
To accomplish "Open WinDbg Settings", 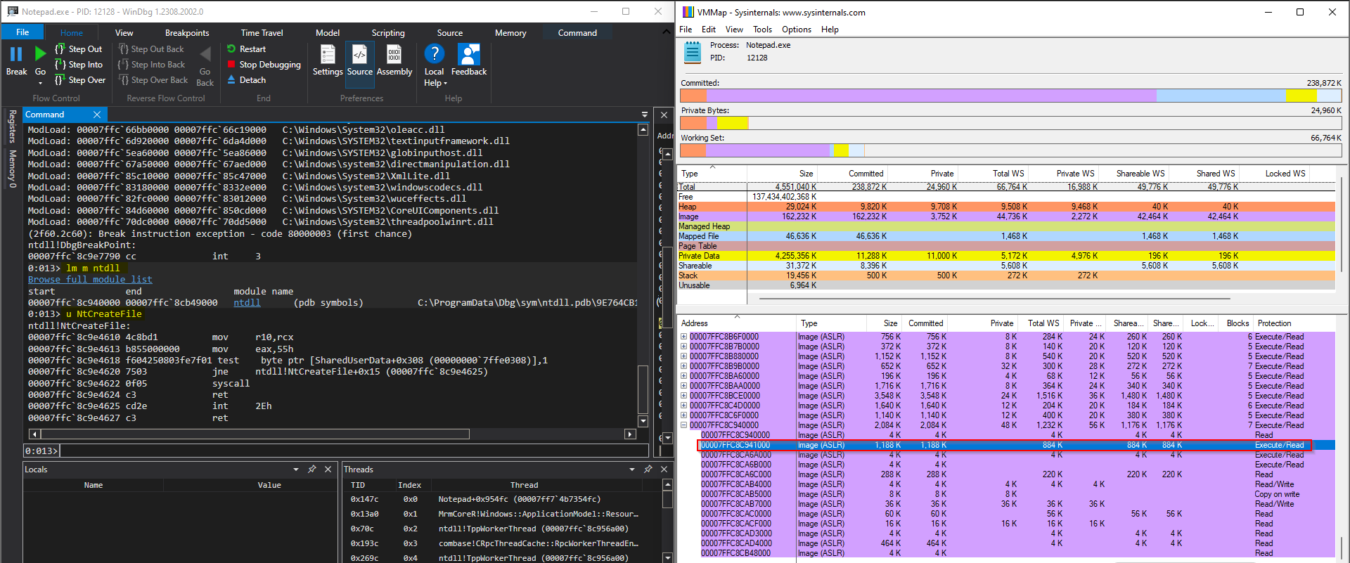I will 328,60.
